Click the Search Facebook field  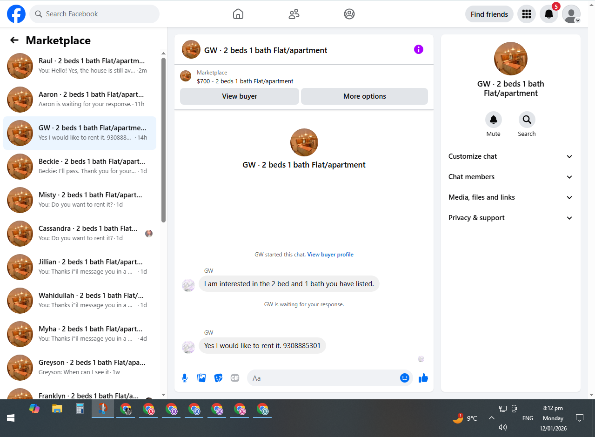94,14
